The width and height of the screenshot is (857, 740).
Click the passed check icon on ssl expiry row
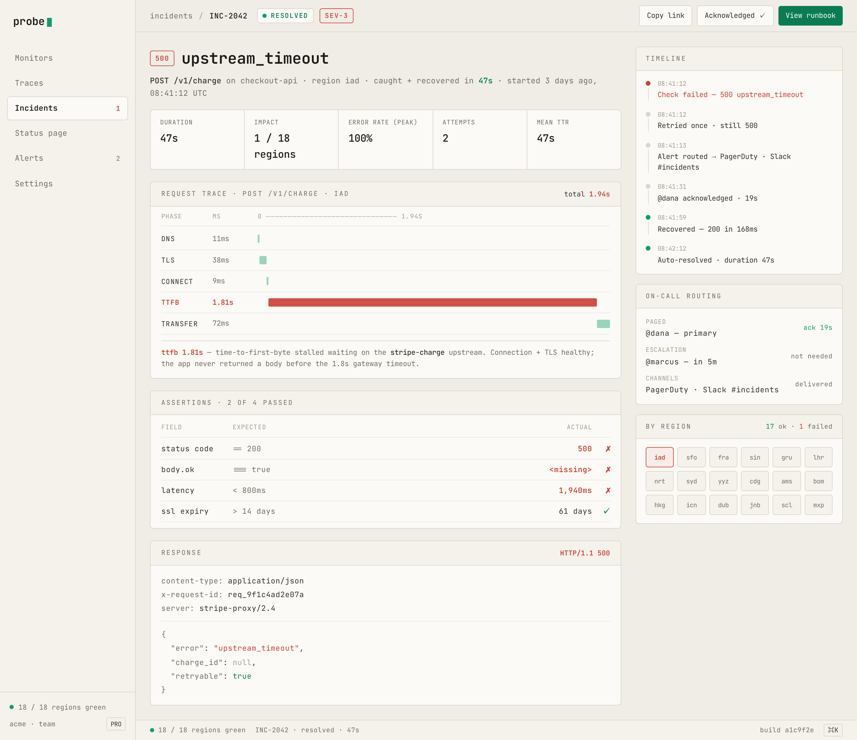tap(607, 511)
